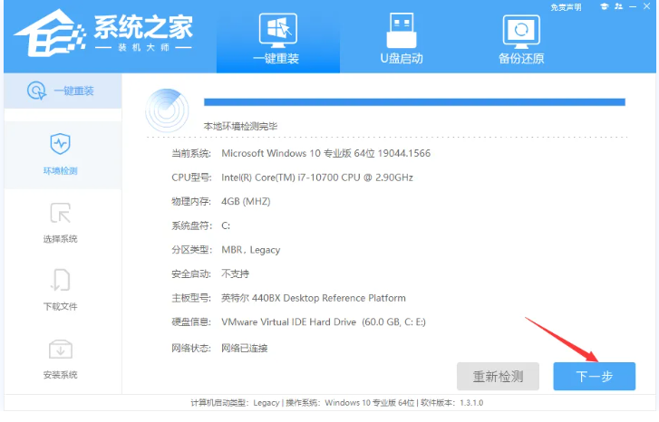Click the 当前系统 label
The image size is (659, 422).
click(190, 153)
